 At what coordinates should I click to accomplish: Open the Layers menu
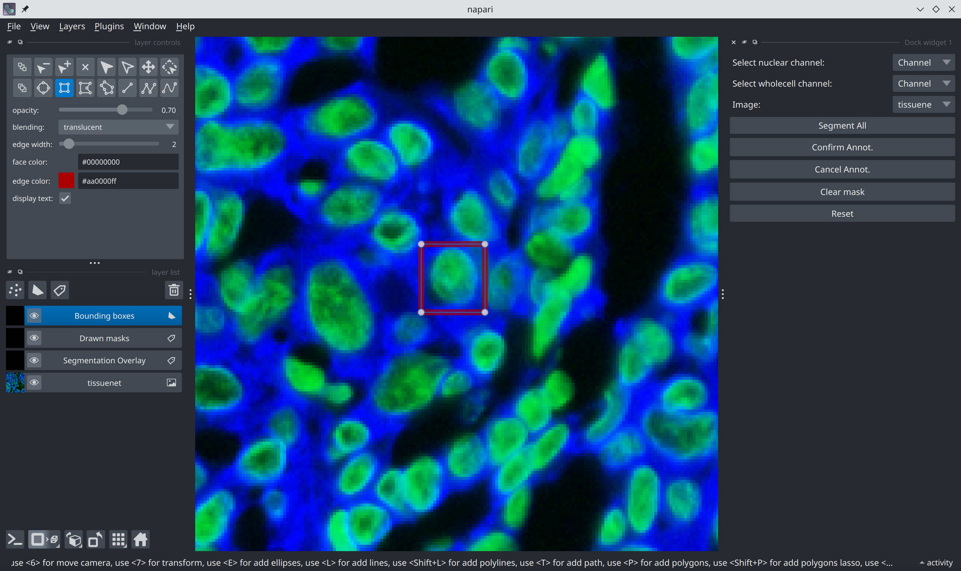click(x=72, y=26)
